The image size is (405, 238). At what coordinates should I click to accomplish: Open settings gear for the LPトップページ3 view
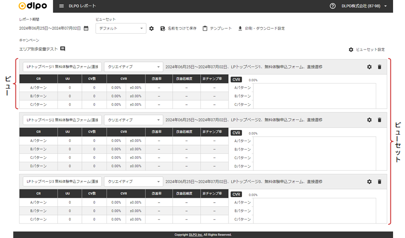369,182
